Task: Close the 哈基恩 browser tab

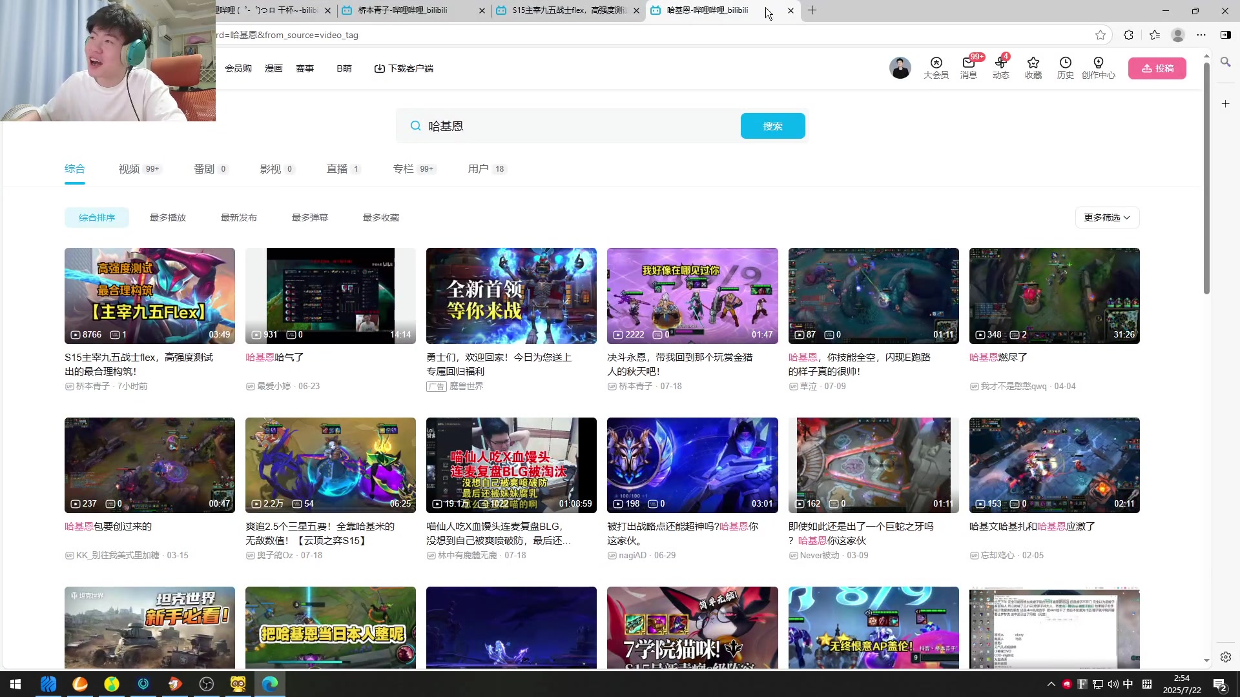Action: pos(790,10)
